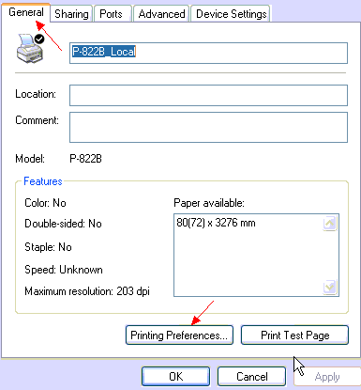Click the printer name field P-822B_Local
The image size is (361, 390).
click(x=208, y=53)
